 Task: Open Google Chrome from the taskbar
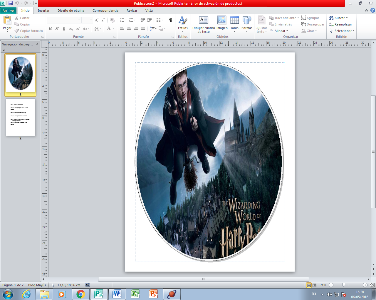80,294
